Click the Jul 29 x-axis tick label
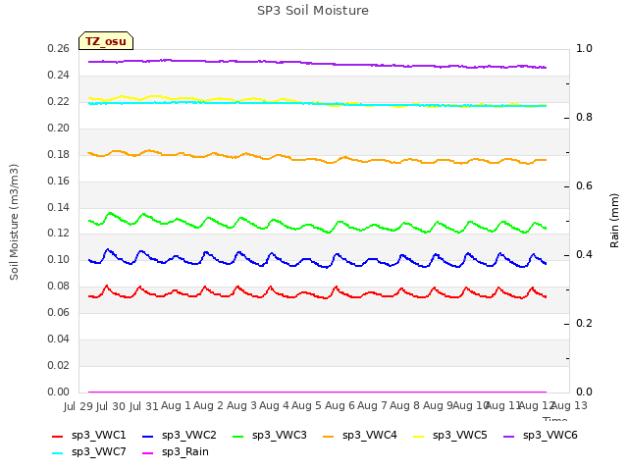 (x=78, y=406)
